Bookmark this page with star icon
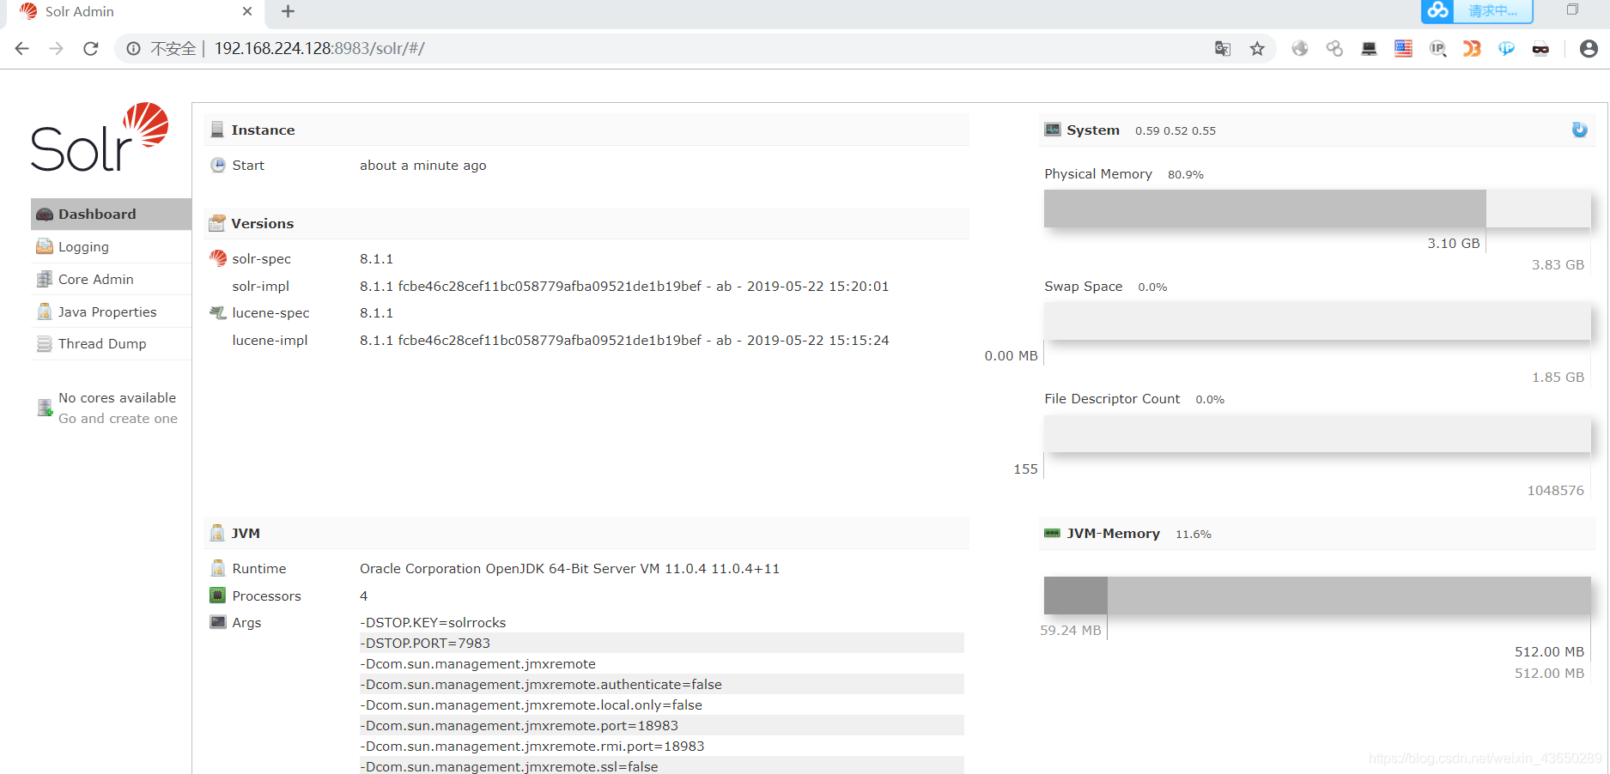Viewport: 1610px width, 774px height. click(x=1257, y=49)
